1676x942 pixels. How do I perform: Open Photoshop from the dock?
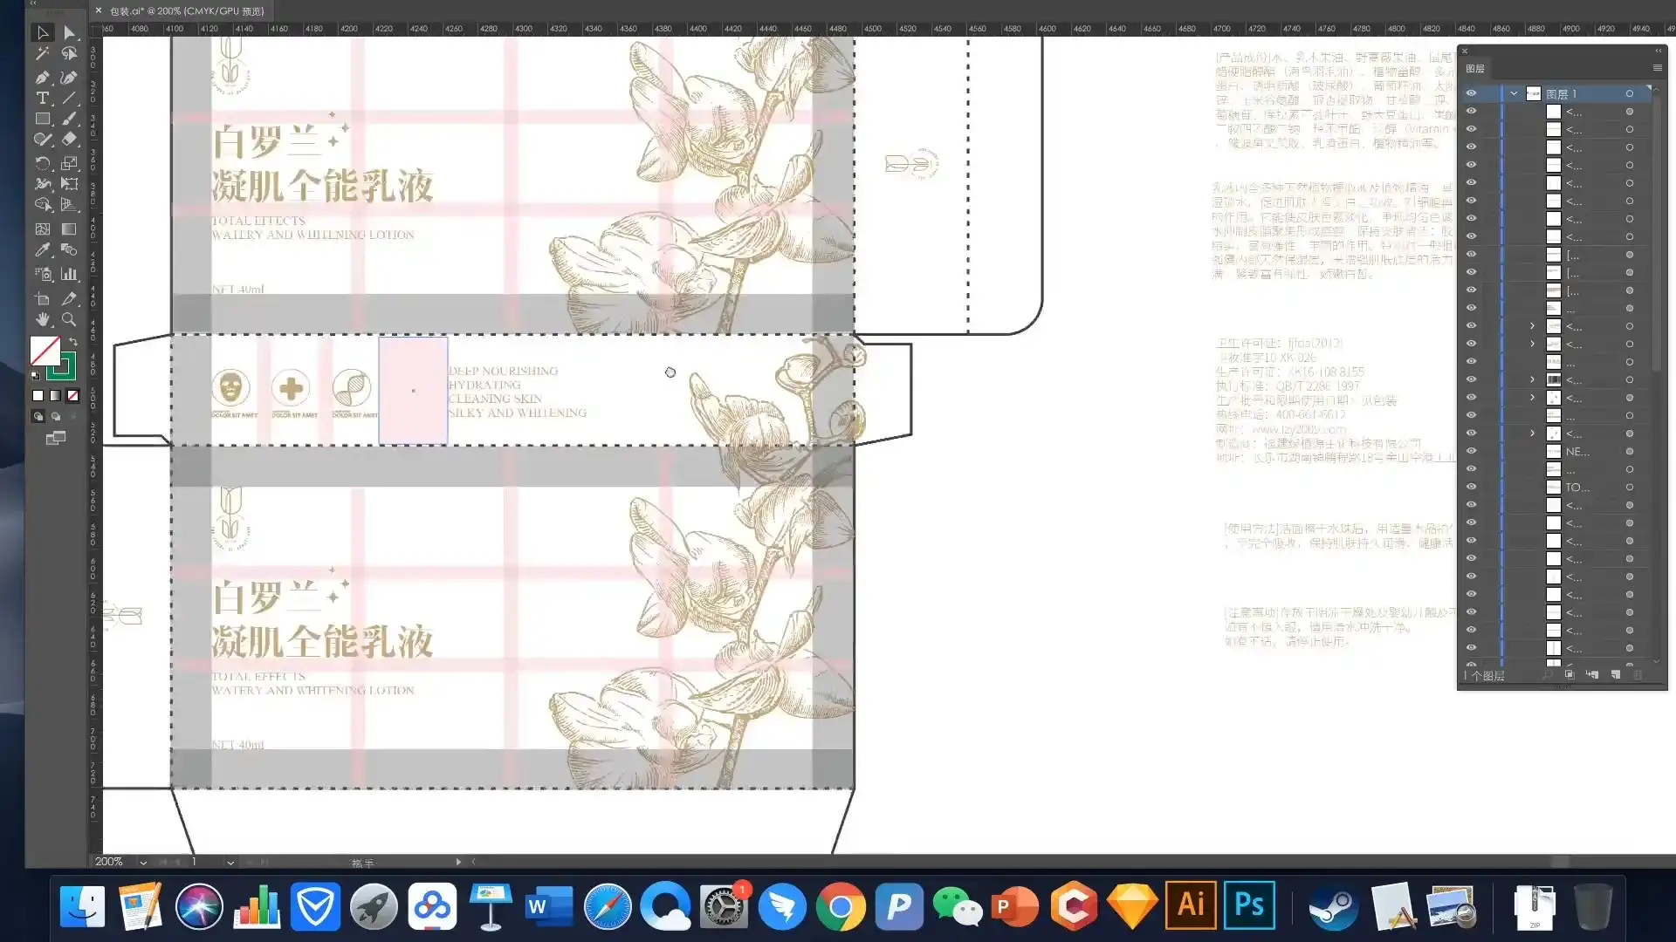point(1249,905)
